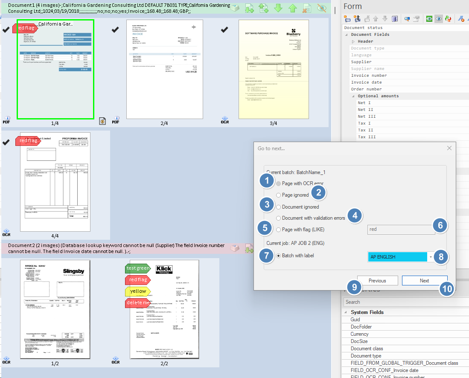Select the Blueberry invoice thumbnail 3/4
469x378 pixels.
(273, 69)
